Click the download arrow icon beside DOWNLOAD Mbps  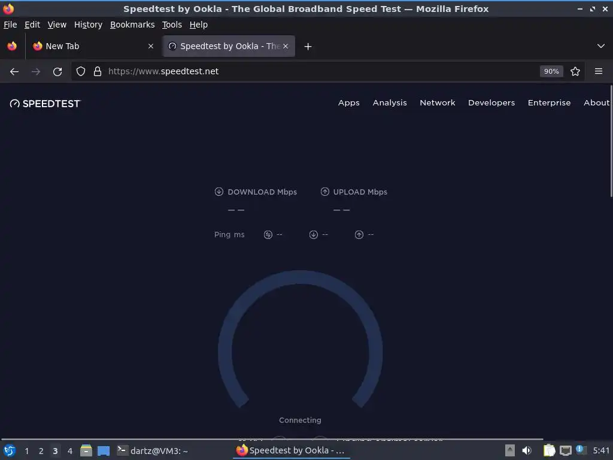coord(219,192)
